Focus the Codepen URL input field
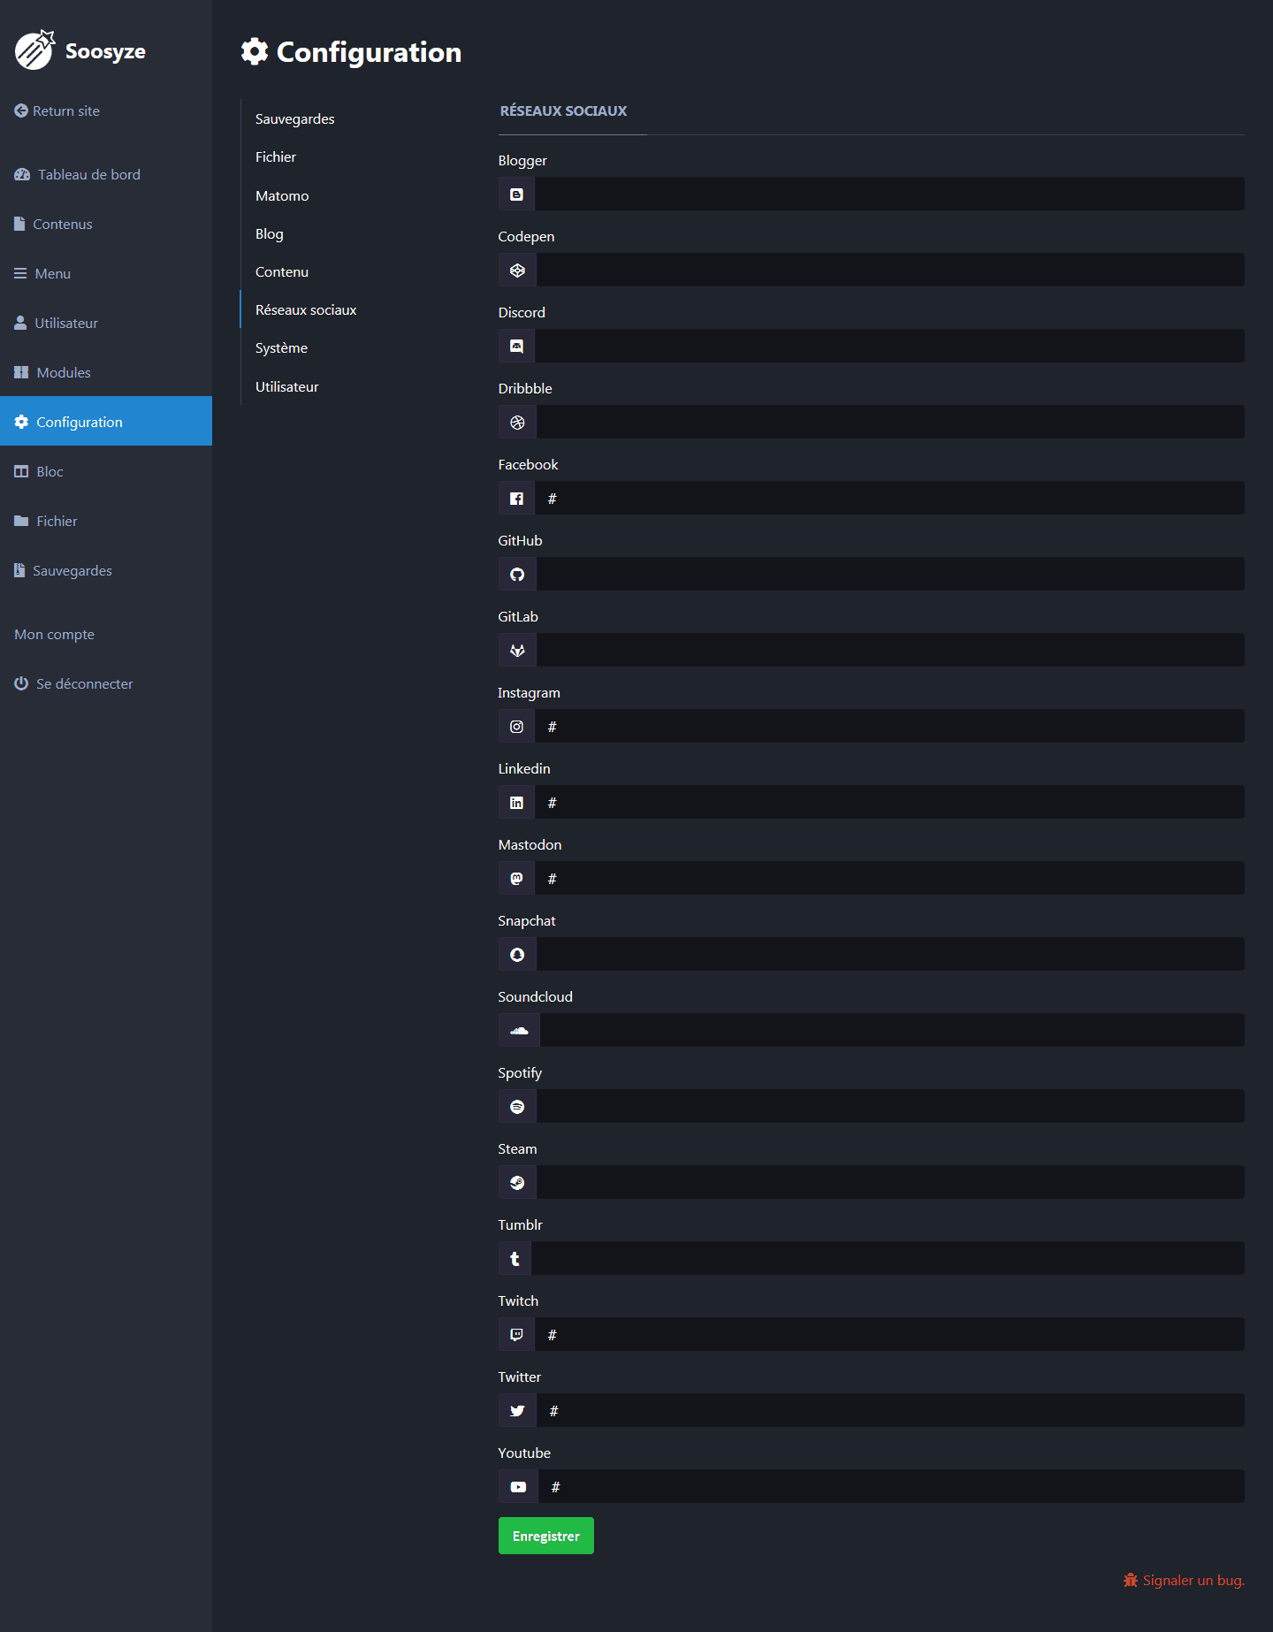 (890, 270)
